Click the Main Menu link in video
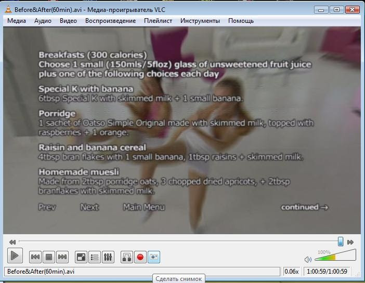 (144, 207)
